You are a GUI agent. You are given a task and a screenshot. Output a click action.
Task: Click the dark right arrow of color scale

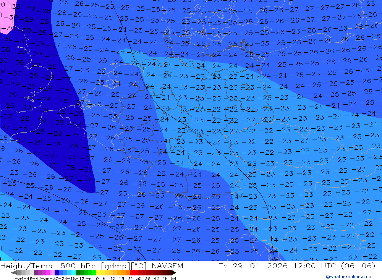(174, 272)
